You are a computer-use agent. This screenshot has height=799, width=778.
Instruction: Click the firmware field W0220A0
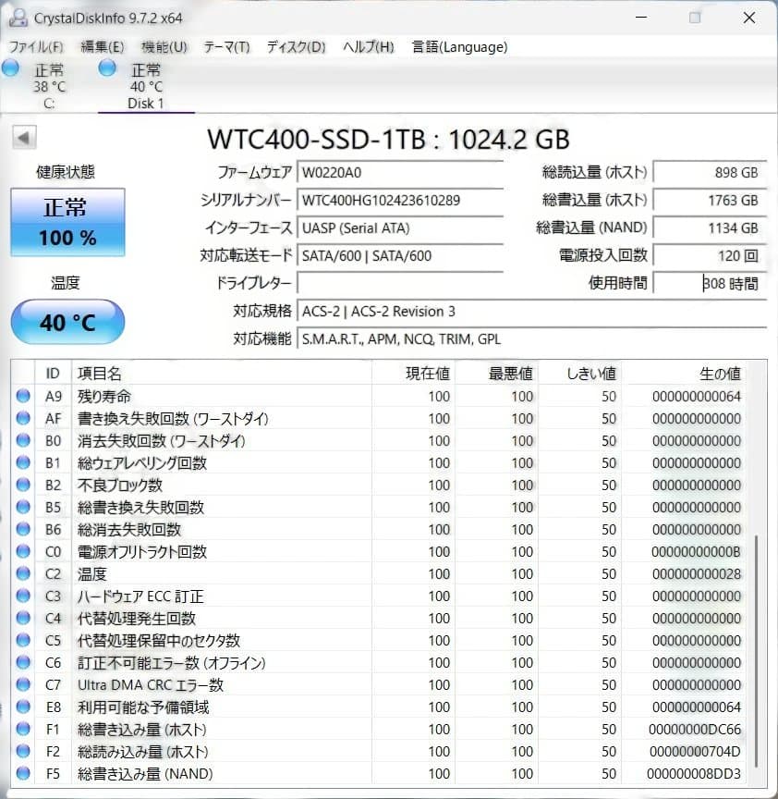tap(400, 172)
